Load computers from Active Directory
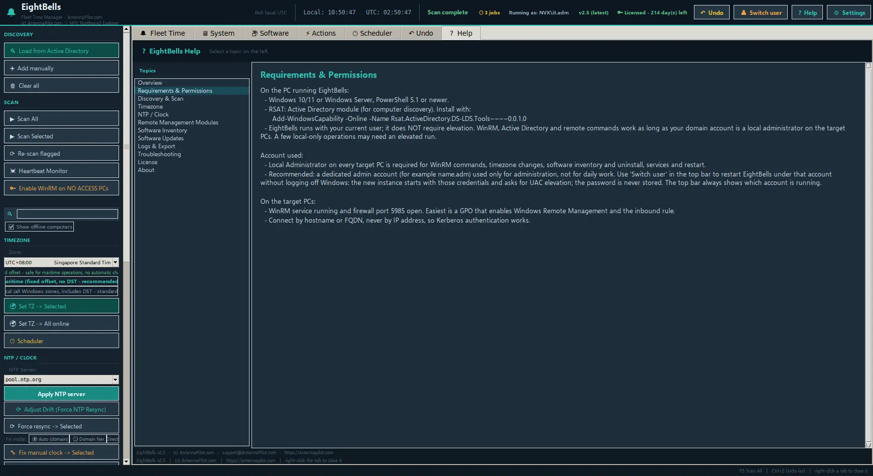Viewport: 873px width, 476px height. pyautogui.click(x=62, y=51)
